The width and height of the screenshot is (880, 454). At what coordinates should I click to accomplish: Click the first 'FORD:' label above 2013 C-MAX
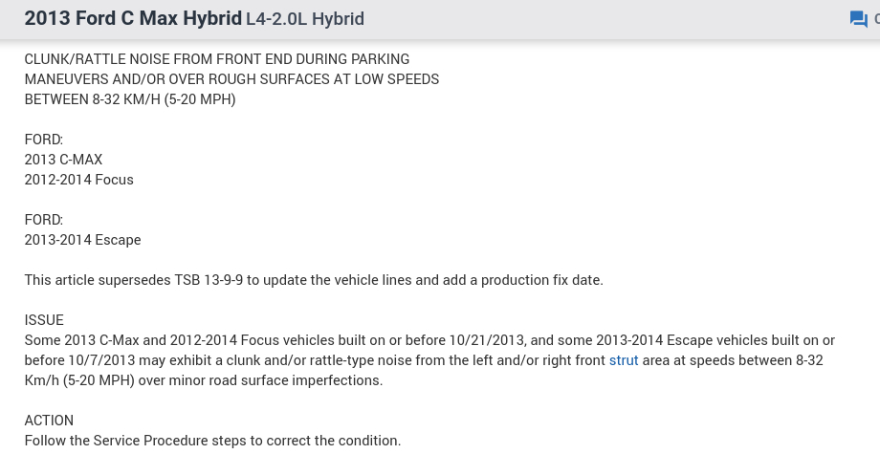coord(44,140)
